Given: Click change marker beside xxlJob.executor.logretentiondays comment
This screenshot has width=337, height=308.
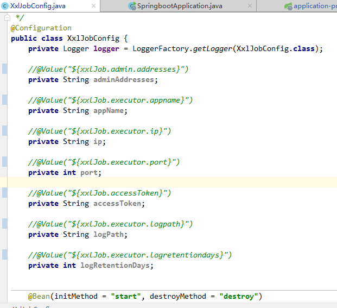Looking at the screenshot, I should (x=4, y=255).
